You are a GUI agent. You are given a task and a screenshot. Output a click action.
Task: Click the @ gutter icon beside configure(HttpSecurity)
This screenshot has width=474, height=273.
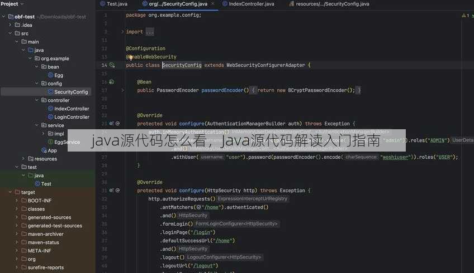[117, 191]
